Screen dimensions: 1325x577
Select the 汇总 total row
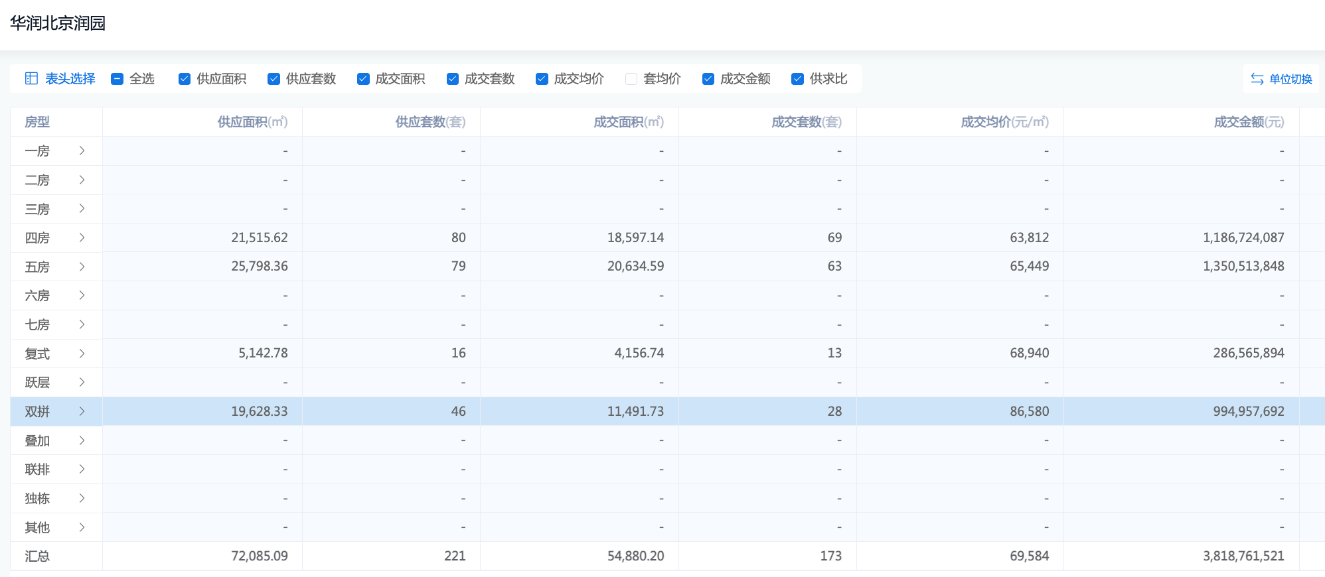click(x=37, y=556)
